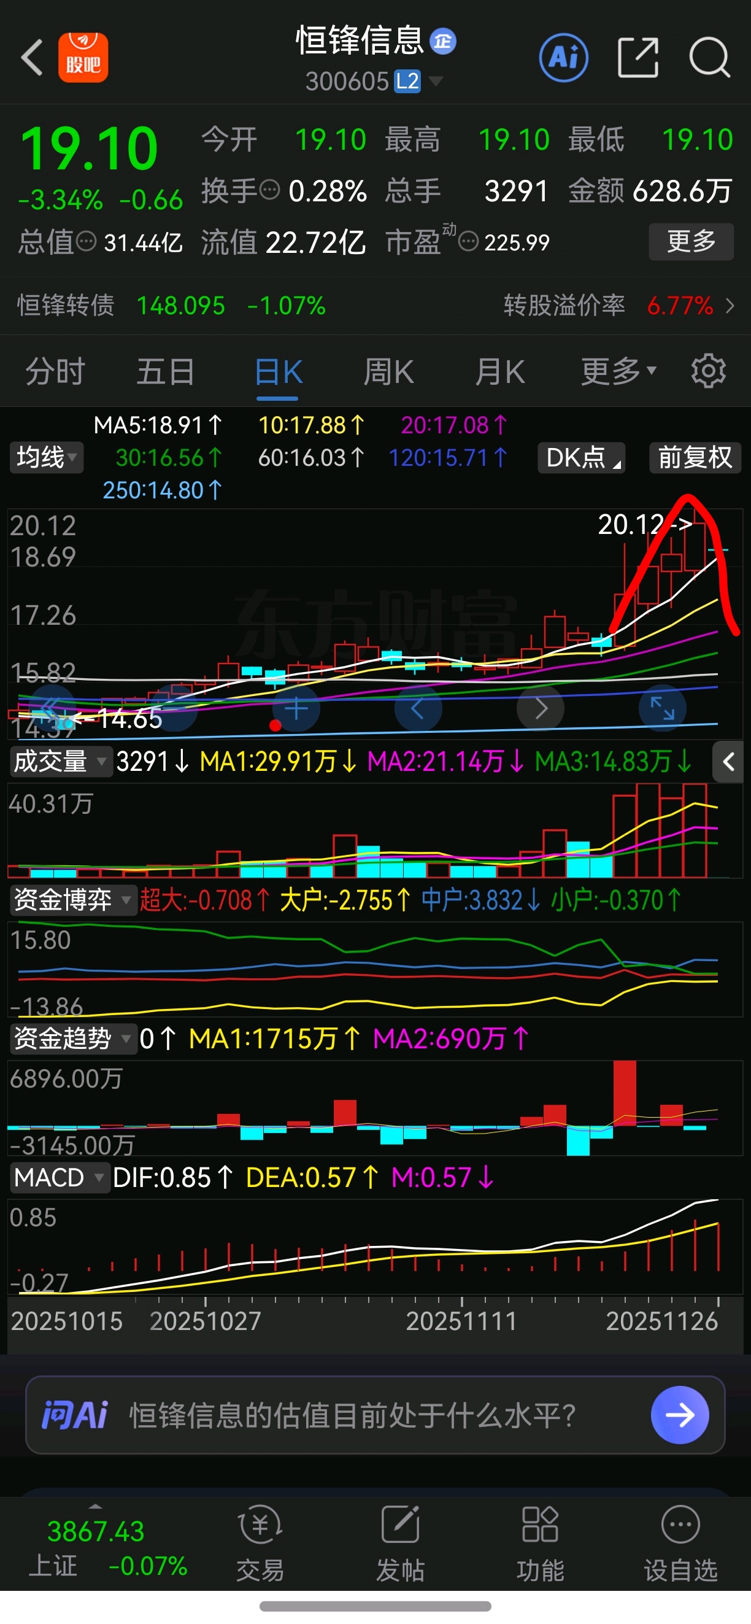Switch to the 月K tab

(x=499, y=371)
